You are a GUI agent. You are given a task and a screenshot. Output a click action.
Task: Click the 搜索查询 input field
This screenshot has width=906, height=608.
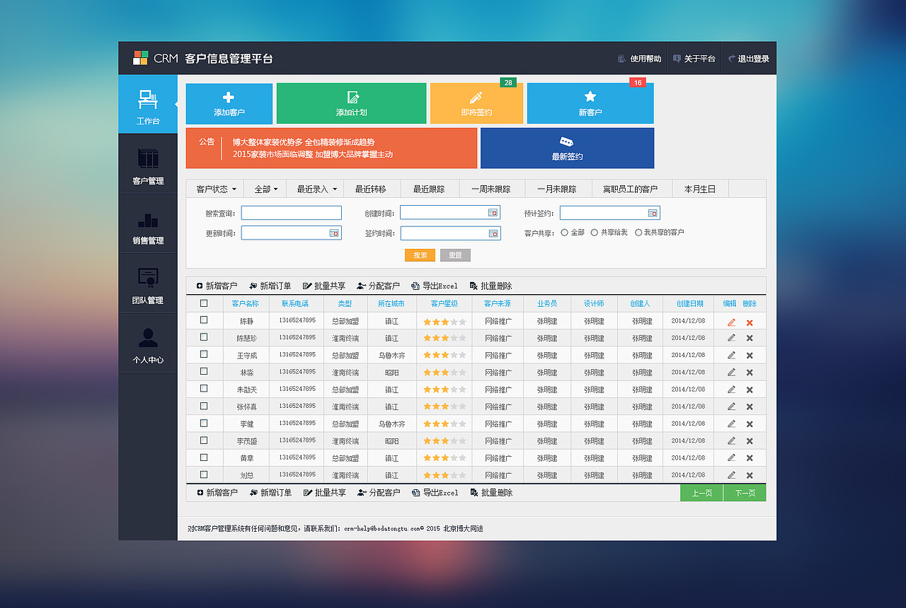(292, 213)
